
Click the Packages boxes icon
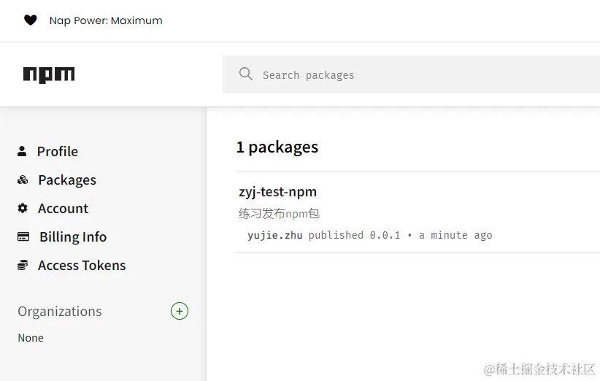[23, 180]
